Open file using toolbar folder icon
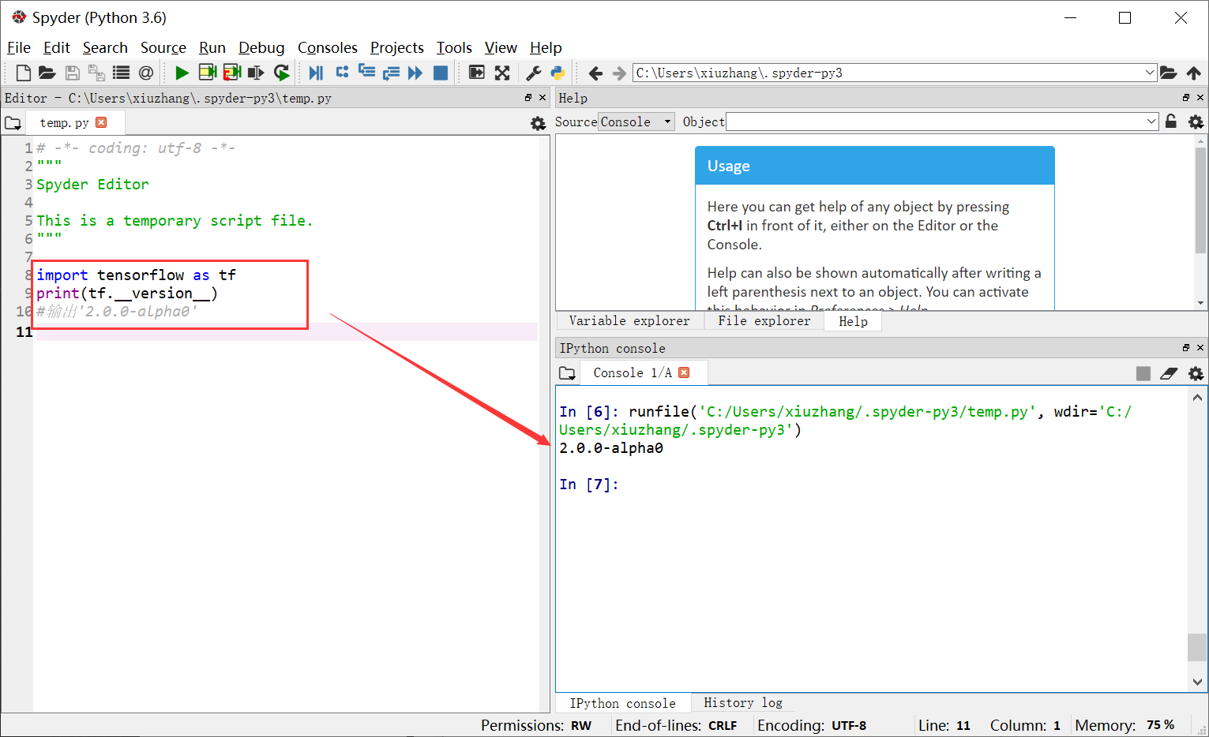 [47, 73]
